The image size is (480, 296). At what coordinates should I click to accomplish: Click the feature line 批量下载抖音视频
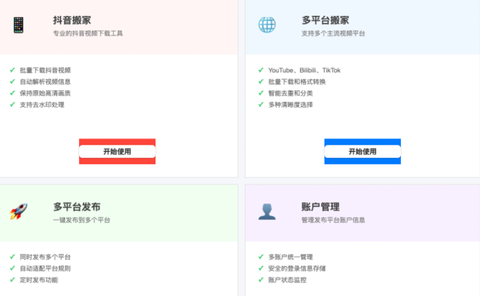(46, 71)
